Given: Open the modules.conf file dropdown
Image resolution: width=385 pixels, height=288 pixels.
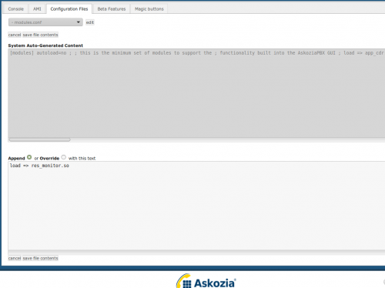Looking at the screenshot, I should [45, 22].
